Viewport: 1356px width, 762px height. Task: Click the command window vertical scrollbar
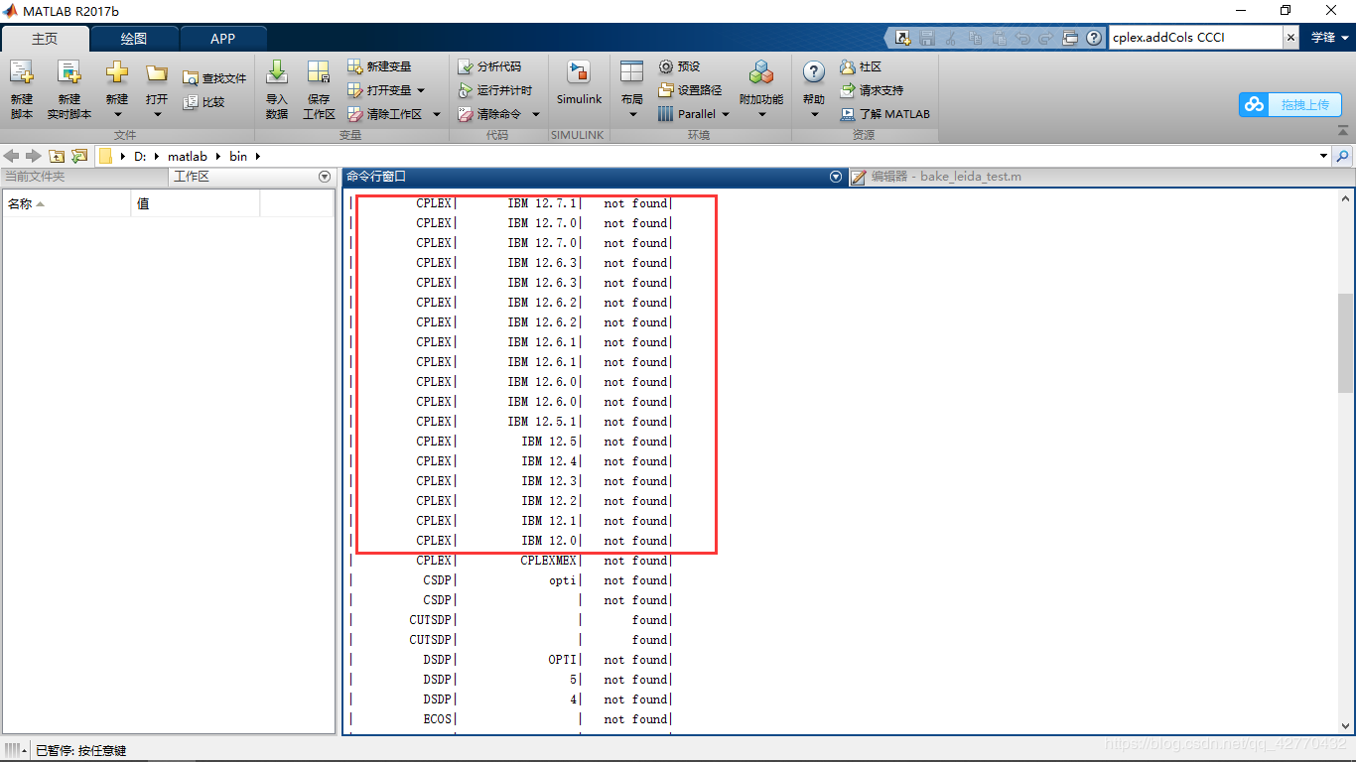[1345, 342]
